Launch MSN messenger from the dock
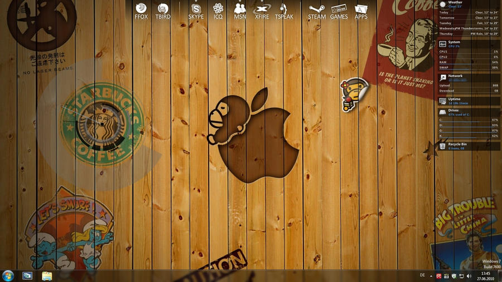Image resolution: width=502 pixels, height=282 pixels. (x=240, y=11)
